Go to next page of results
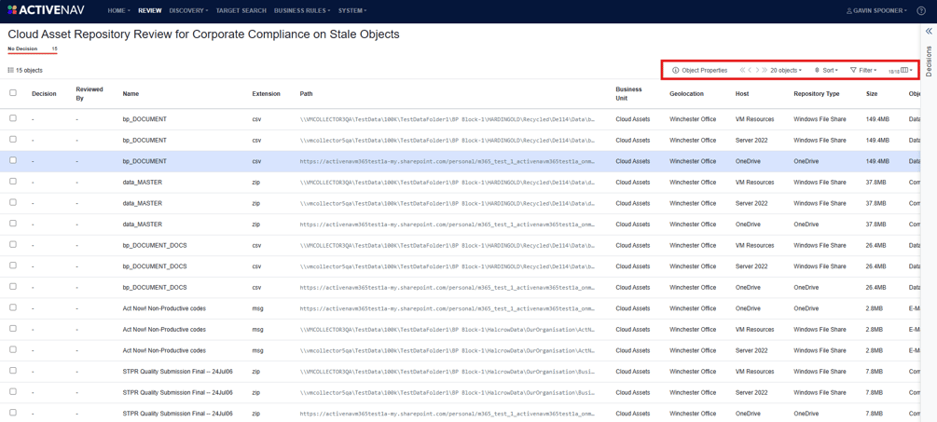Image resolution: width=937 pixels, height=422 pixels. (757, 71)
